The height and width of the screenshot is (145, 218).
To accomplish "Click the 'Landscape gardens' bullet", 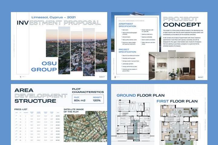I will coord(128,64).
